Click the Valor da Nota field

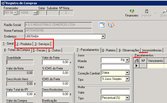[20, 73]
